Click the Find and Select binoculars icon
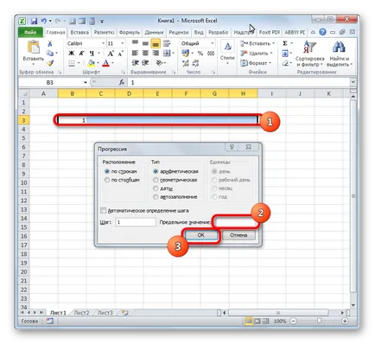This screenshot has height=344, width=375. [340, 54]
